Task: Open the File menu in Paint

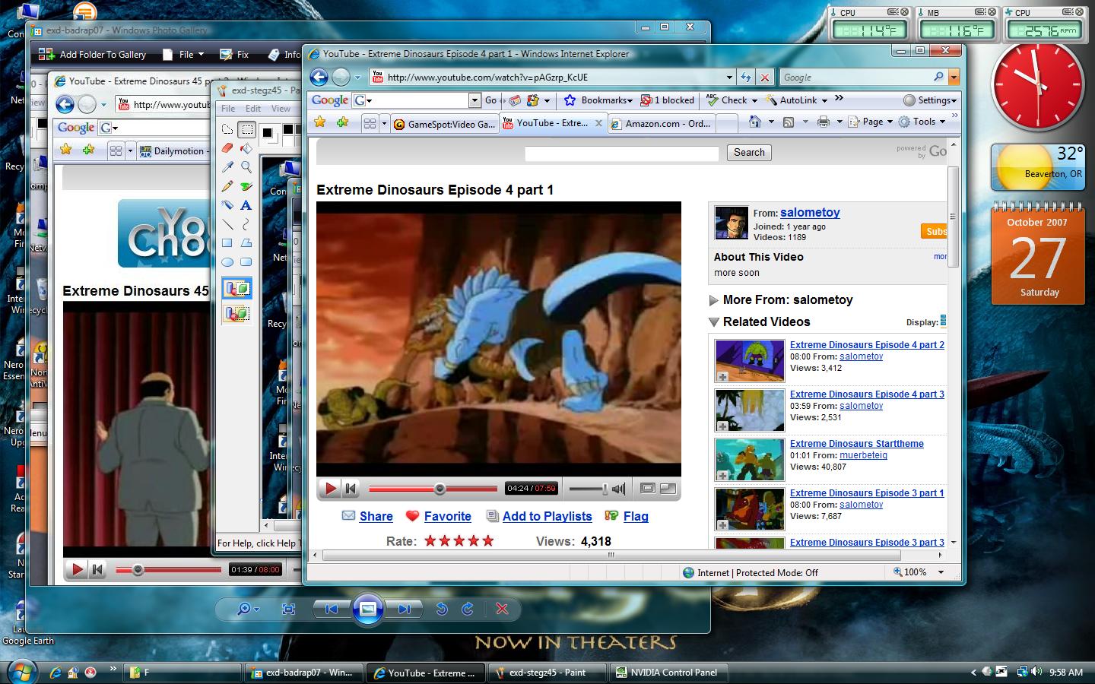Action: pyautogui.click(x=228, y=109)
